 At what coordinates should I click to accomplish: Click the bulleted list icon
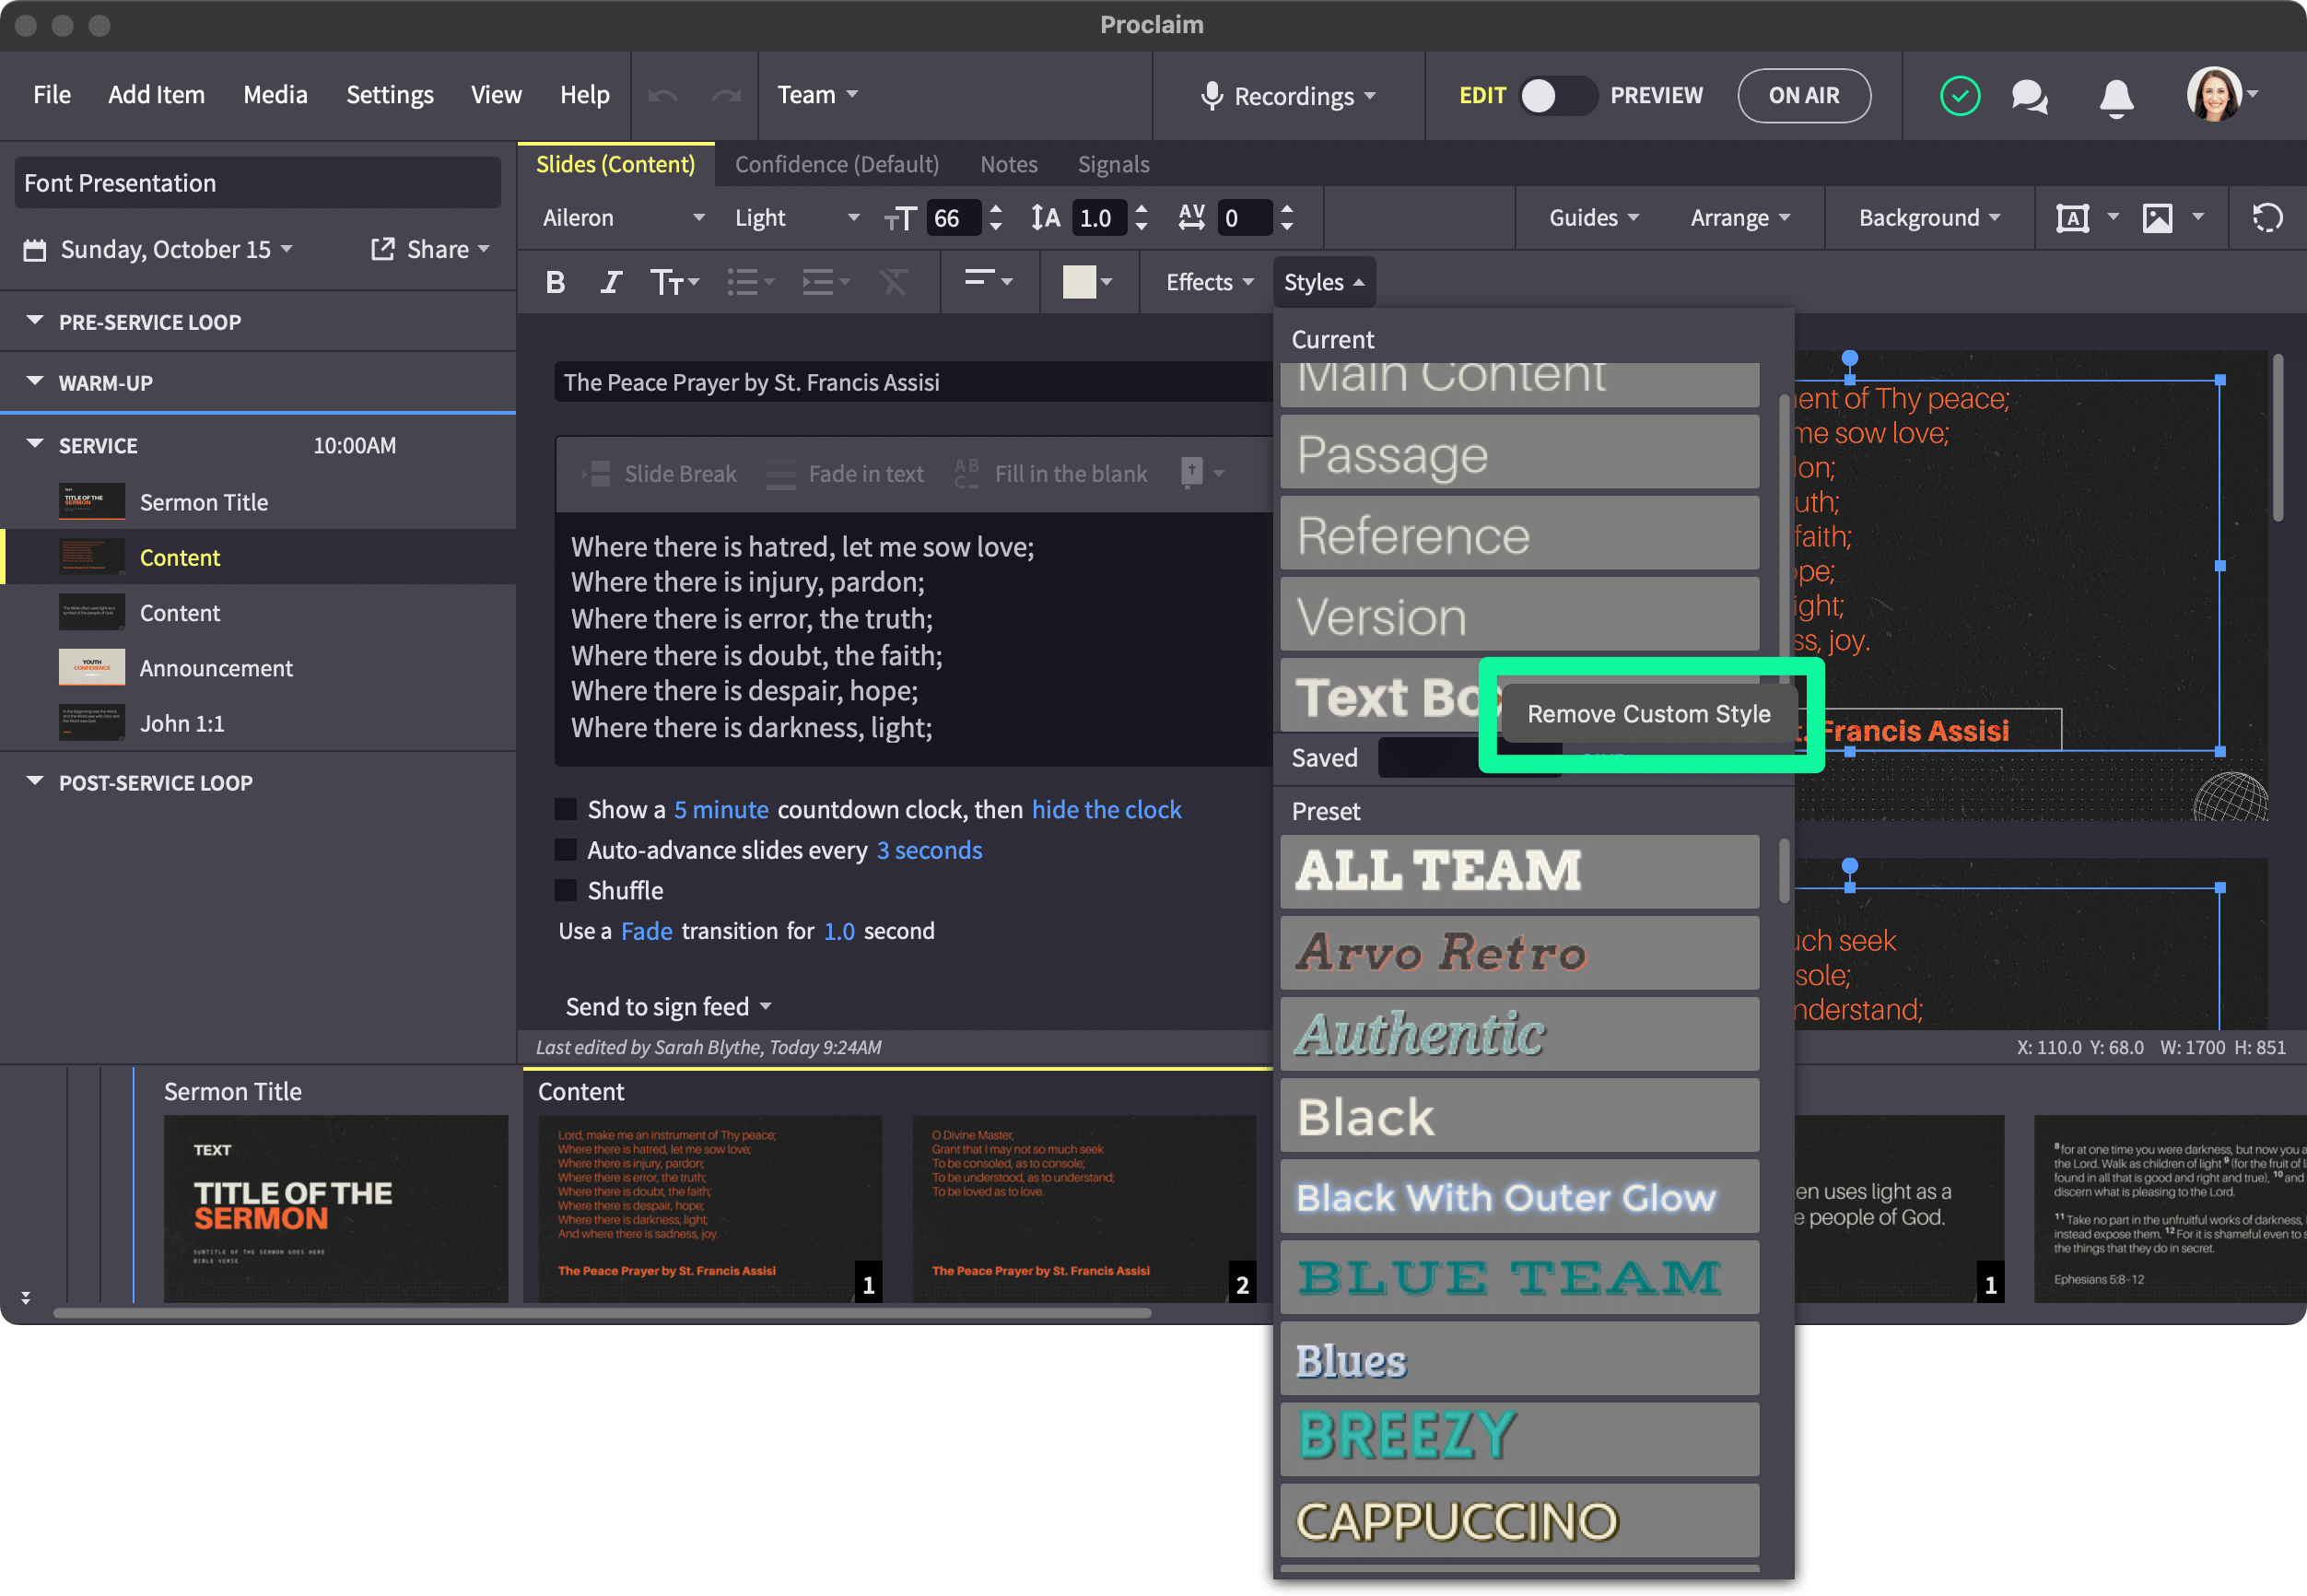click(x=750, y=283)
